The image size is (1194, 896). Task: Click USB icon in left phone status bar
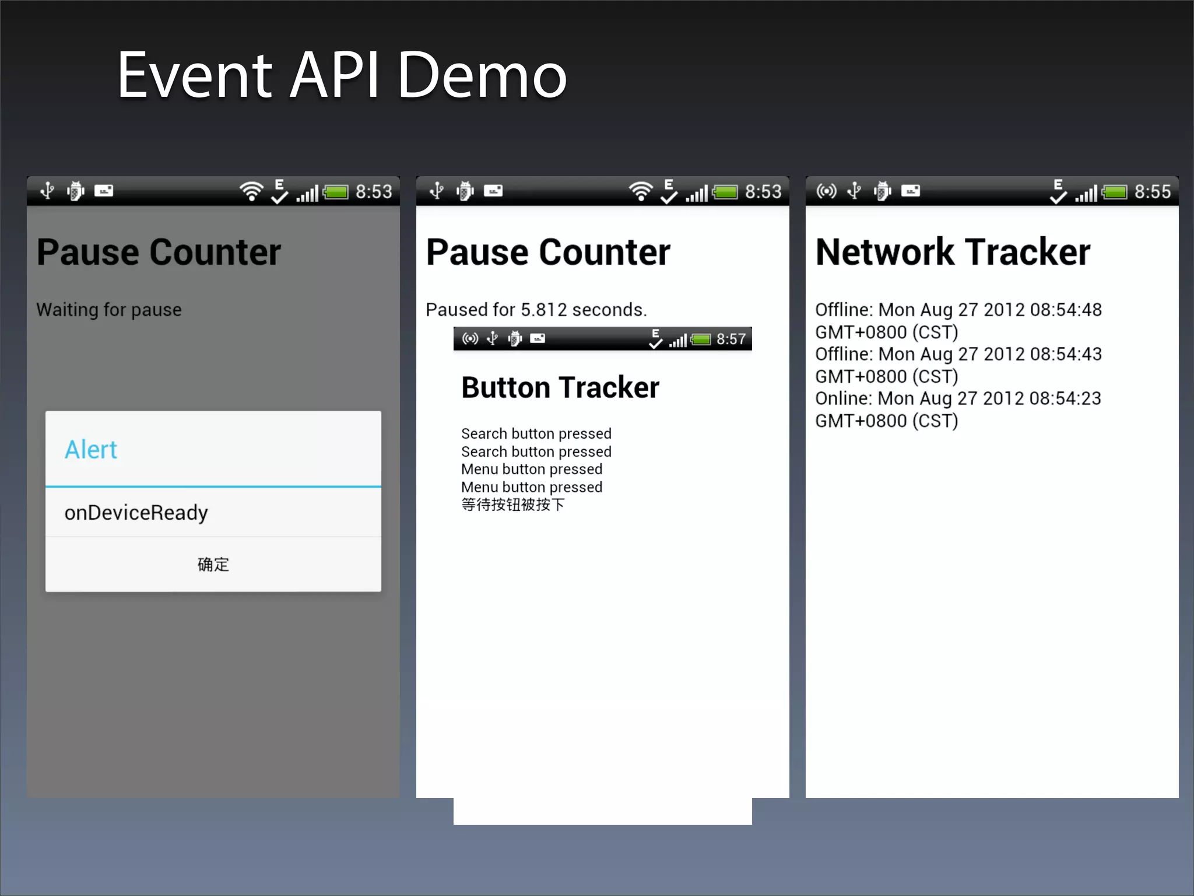pos(47,191)
